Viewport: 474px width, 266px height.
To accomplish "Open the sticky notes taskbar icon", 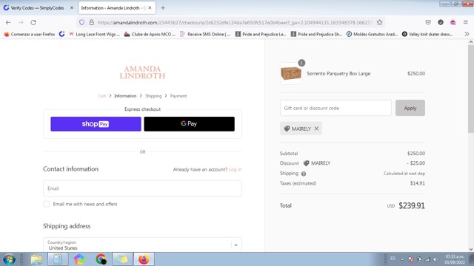I will [x=122, y=259].
